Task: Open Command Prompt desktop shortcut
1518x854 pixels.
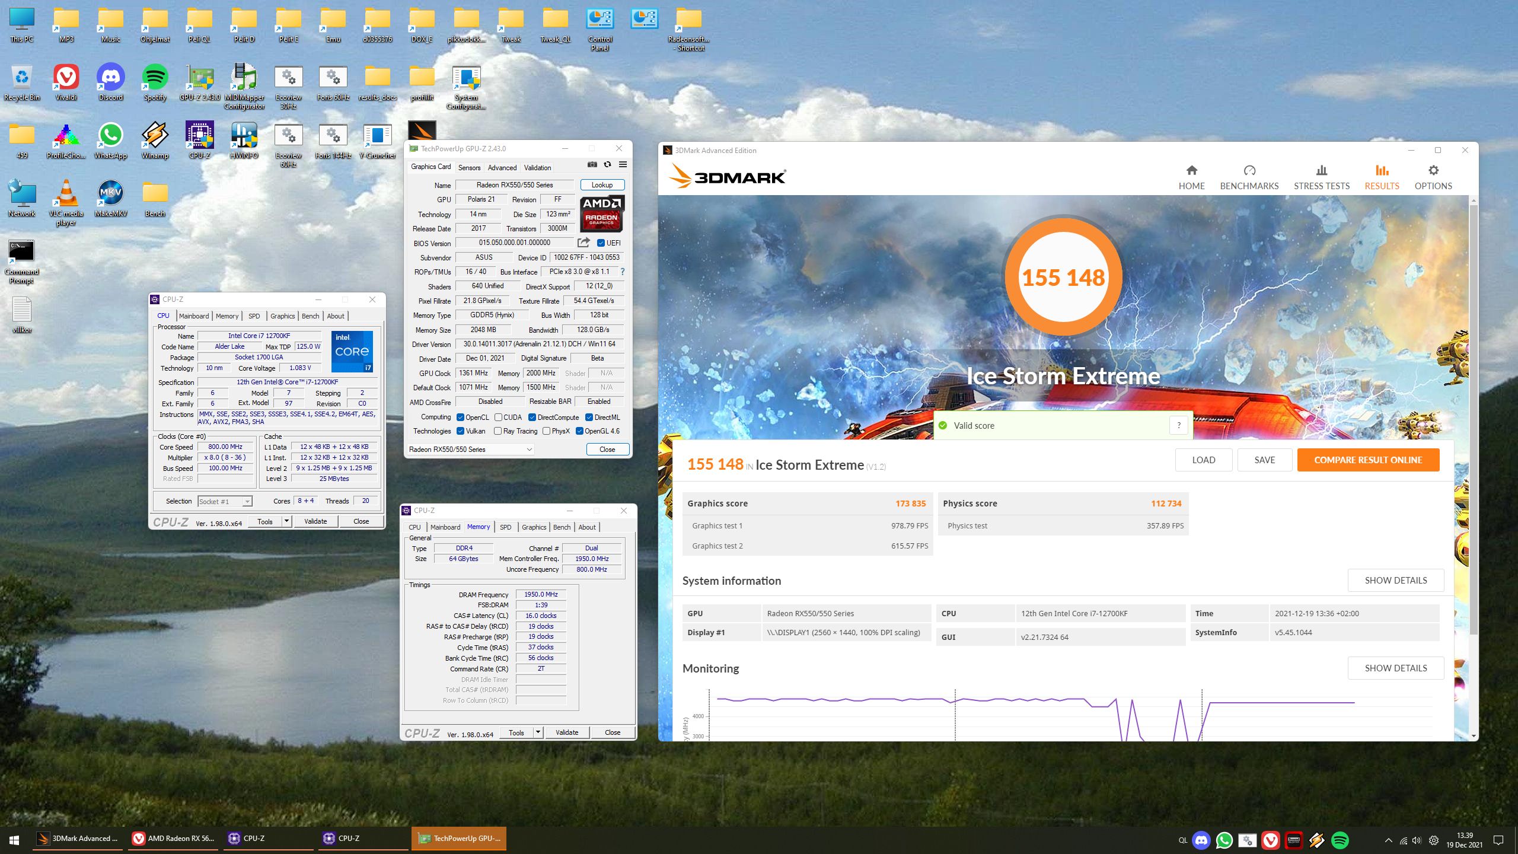Action: [x=21, y=262]
